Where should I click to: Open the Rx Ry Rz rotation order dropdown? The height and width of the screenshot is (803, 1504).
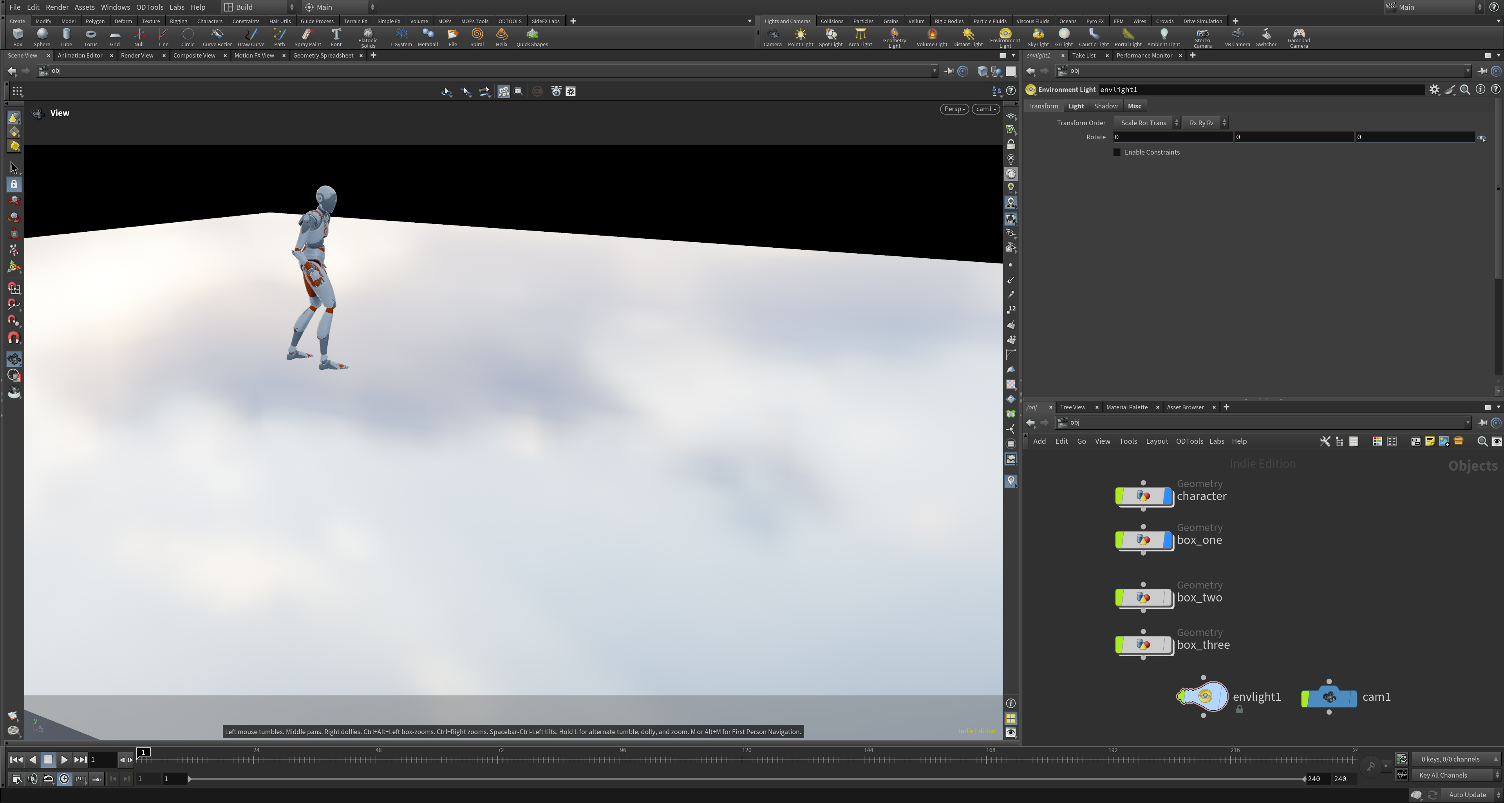tap(1205, 123)
